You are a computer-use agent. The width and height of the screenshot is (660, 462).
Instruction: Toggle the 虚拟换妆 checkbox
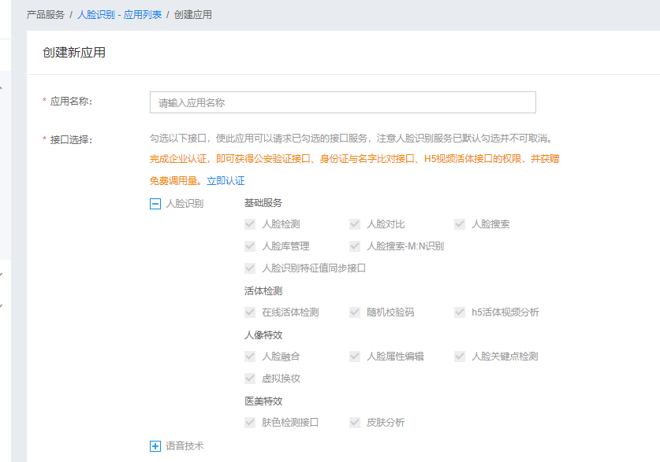tap(249, 378)
